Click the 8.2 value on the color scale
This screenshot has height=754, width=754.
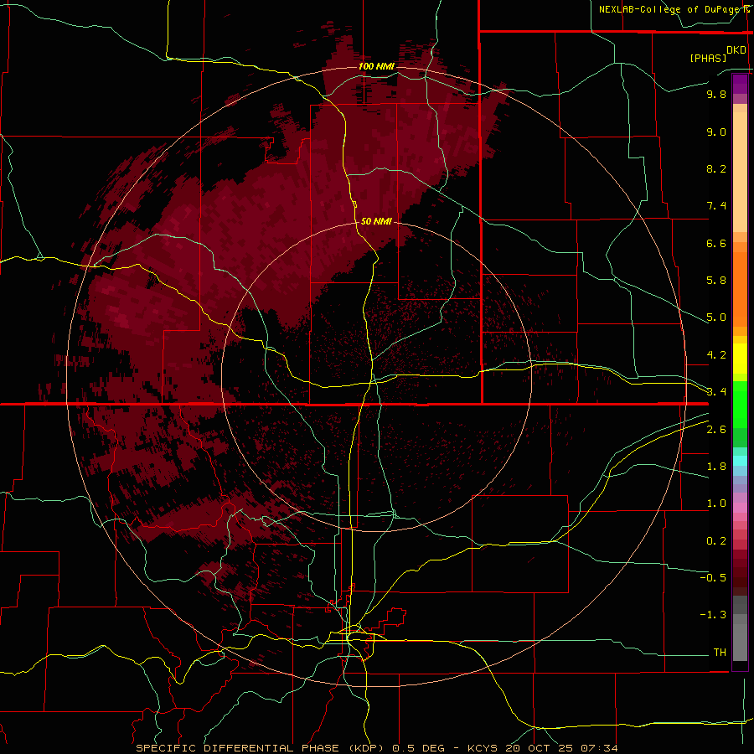tap(716, 168)
